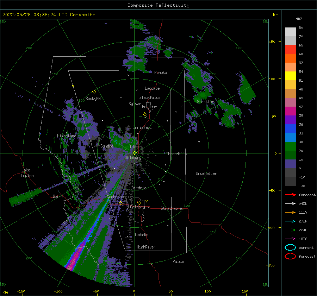Click the Vulcan label
This screenshot has height=296, width=317.
[179, 262]
